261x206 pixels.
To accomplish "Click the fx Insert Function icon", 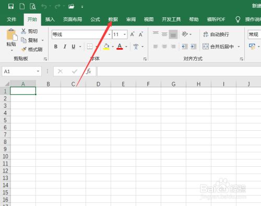I will [89, 72].
